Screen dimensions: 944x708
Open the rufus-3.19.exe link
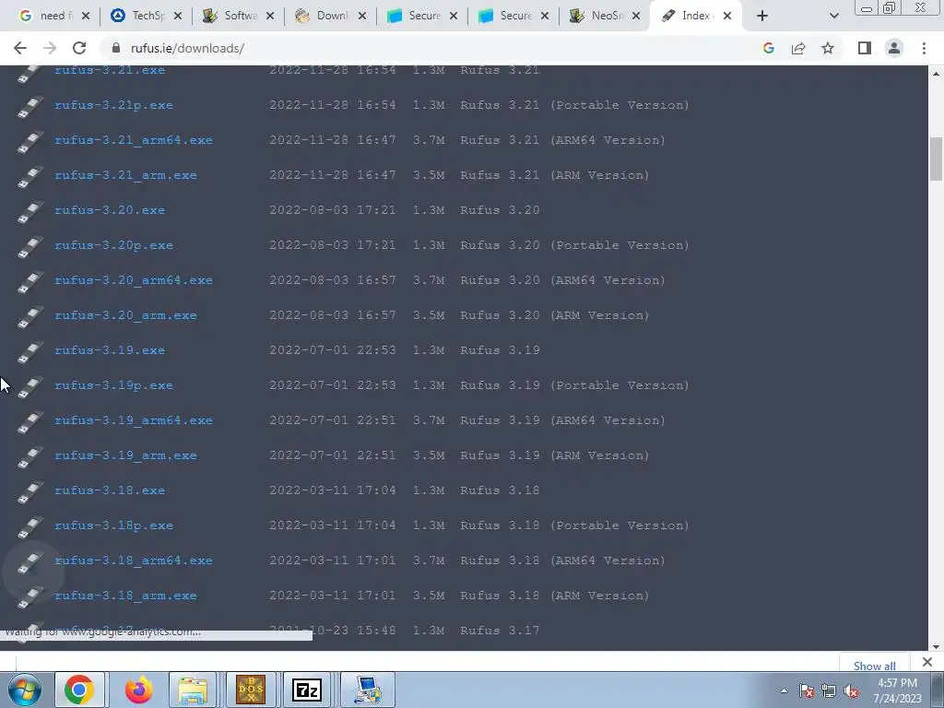coord(110,349)
